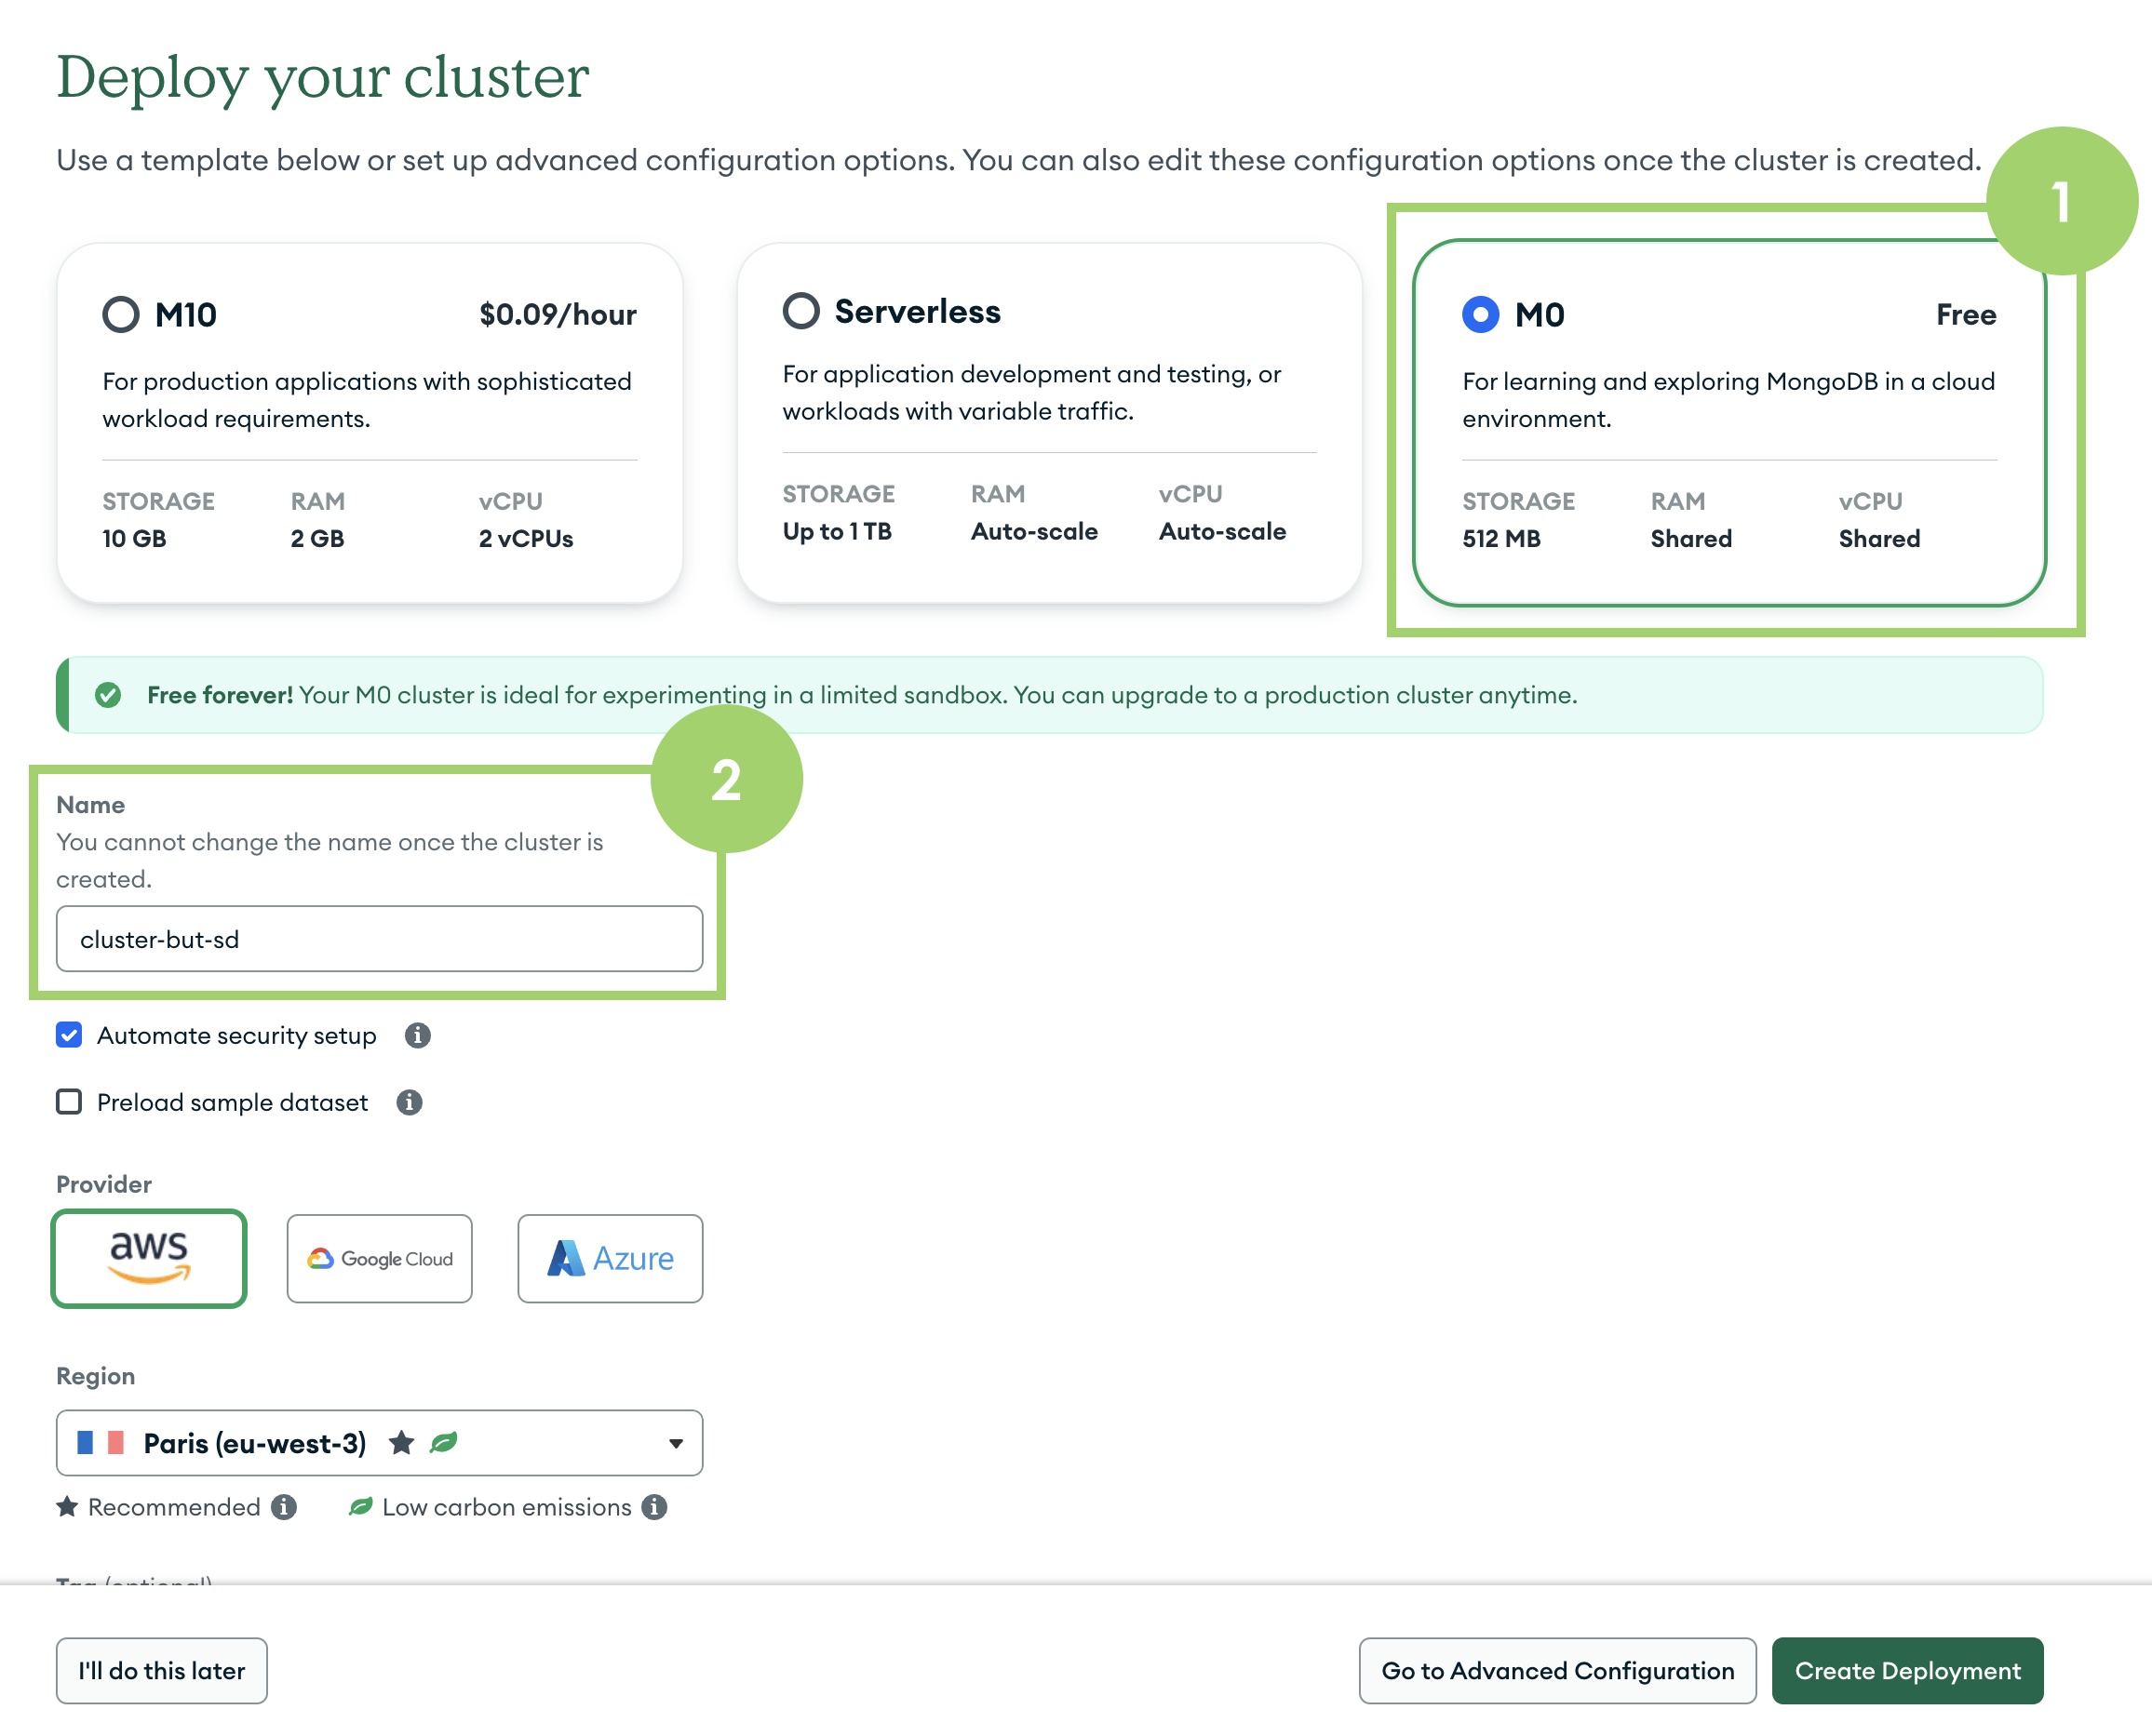Click the cluster name input field
This screenshot has height=1736, width=2152.
point(379,939)
